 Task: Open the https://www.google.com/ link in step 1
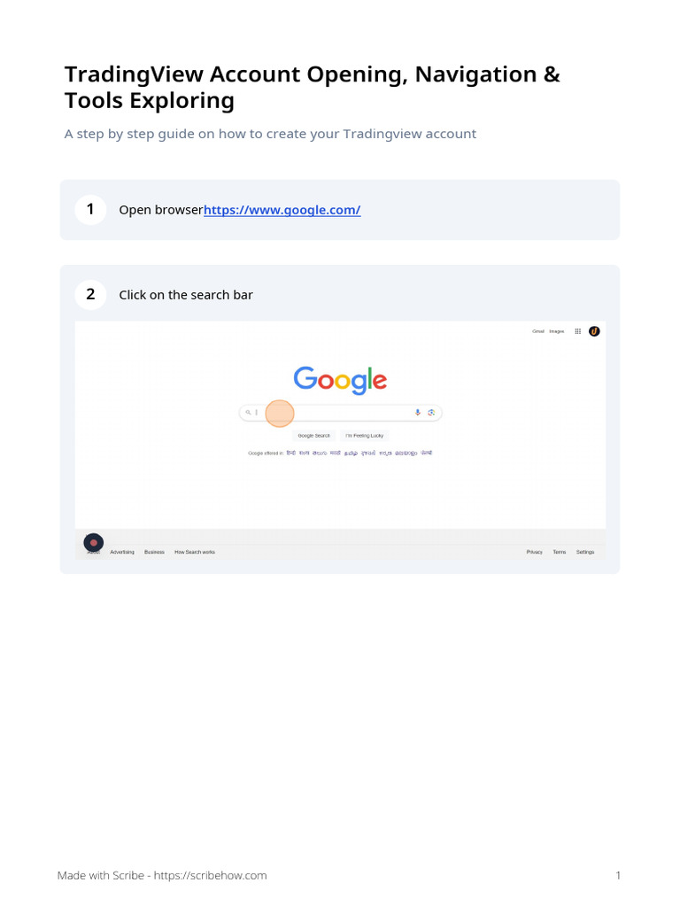[x=282, y=210]
